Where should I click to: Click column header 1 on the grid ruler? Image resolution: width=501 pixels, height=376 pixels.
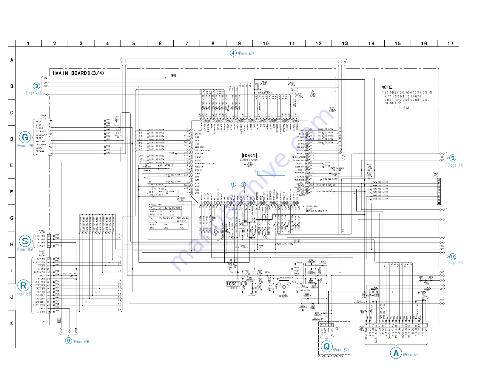(x=28, y=43)
